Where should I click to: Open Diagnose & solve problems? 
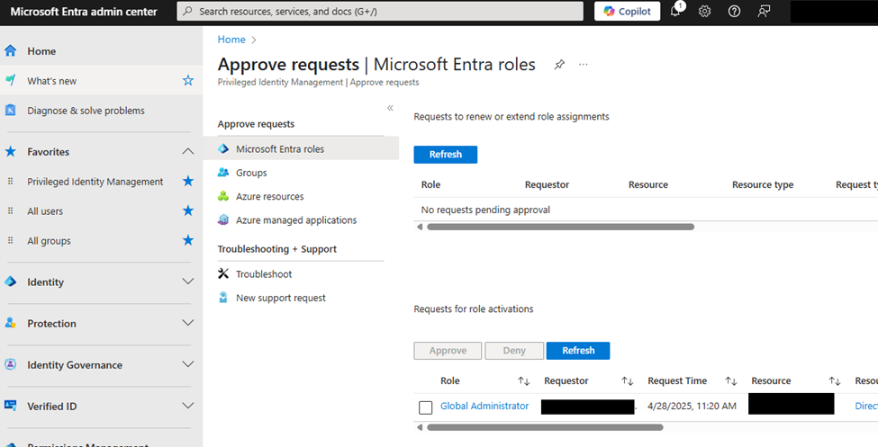(86, 111)
